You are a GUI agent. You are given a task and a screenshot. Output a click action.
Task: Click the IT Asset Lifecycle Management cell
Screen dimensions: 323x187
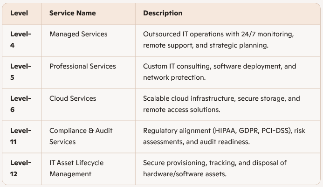point(76,168)
